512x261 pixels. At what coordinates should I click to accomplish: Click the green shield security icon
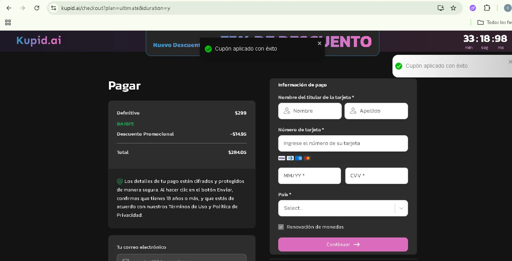[120, 181]
